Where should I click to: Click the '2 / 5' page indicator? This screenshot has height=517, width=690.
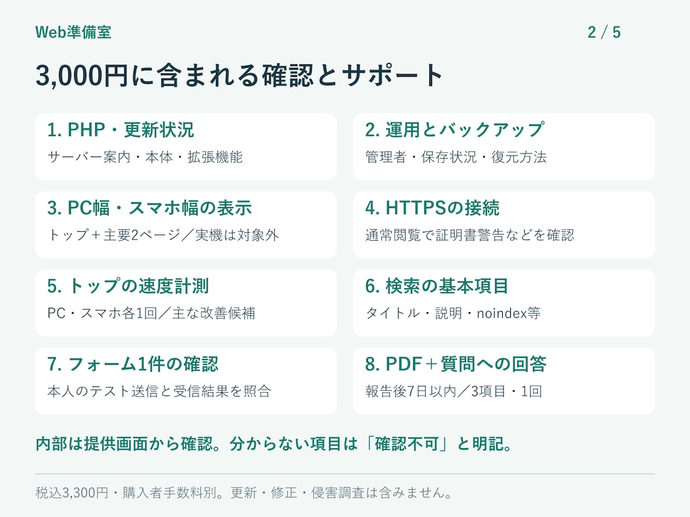[604, 32]
